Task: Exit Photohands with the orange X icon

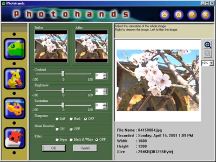Action: 206,15
